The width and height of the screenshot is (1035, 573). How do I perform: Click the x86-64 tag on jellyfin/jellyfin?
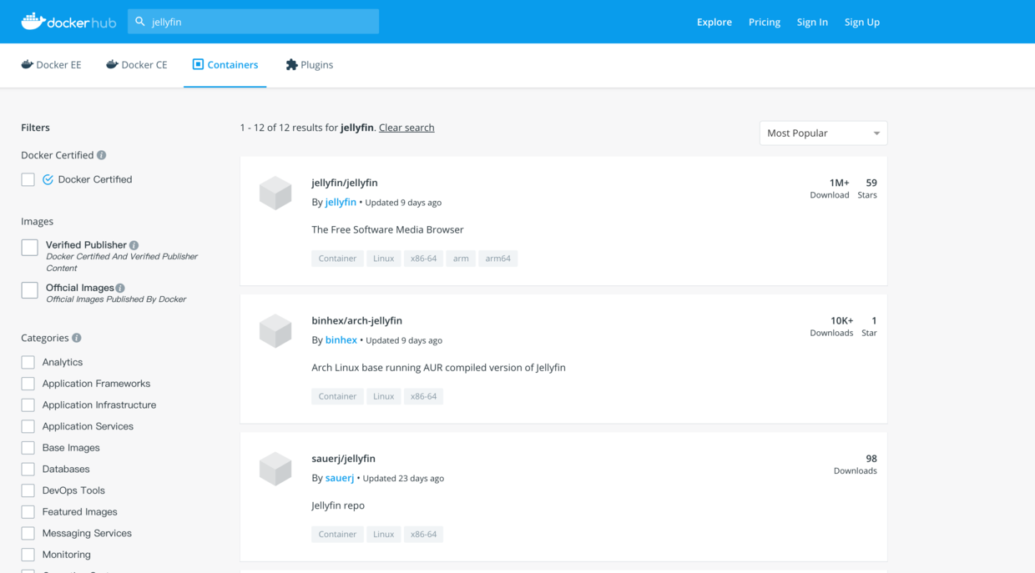423,259
